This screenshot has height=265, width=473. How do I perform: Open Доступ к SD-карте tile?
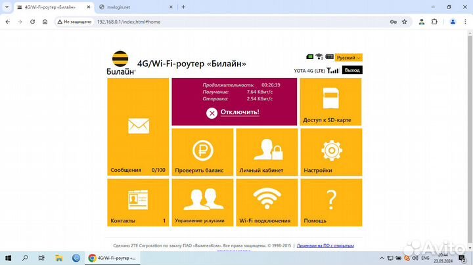(x=330, y=102)
